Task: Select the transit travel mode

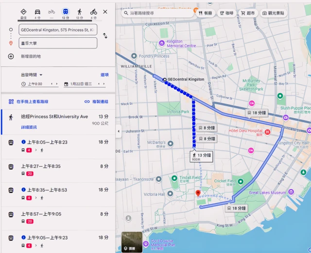Action: click(66, 14)
